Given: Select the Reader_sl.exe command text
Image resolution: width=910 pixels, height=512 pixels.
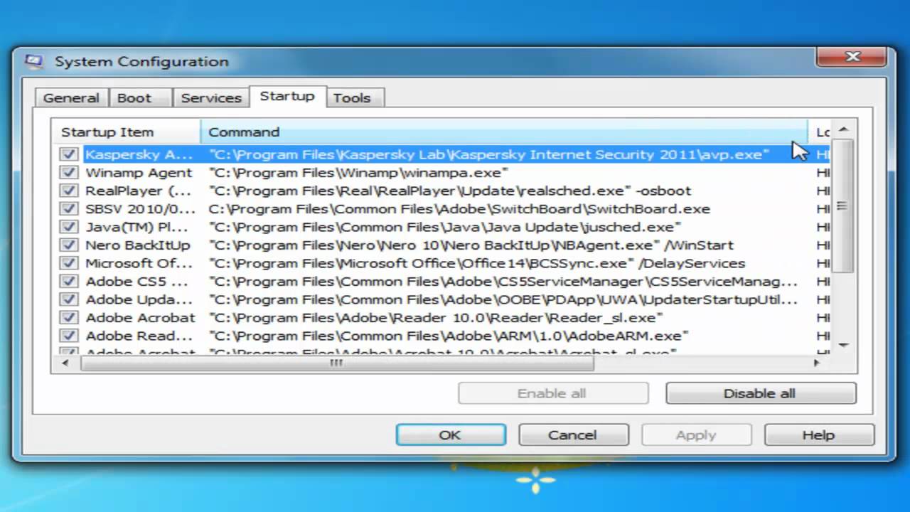Looking at the screenshot, I should pos(436,318).
